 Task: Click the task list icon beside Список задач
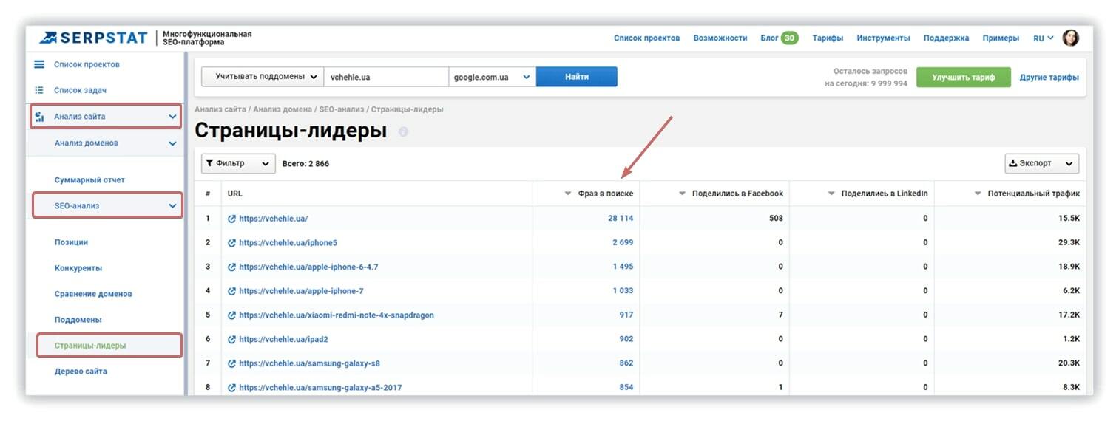(x=39, y=90)
